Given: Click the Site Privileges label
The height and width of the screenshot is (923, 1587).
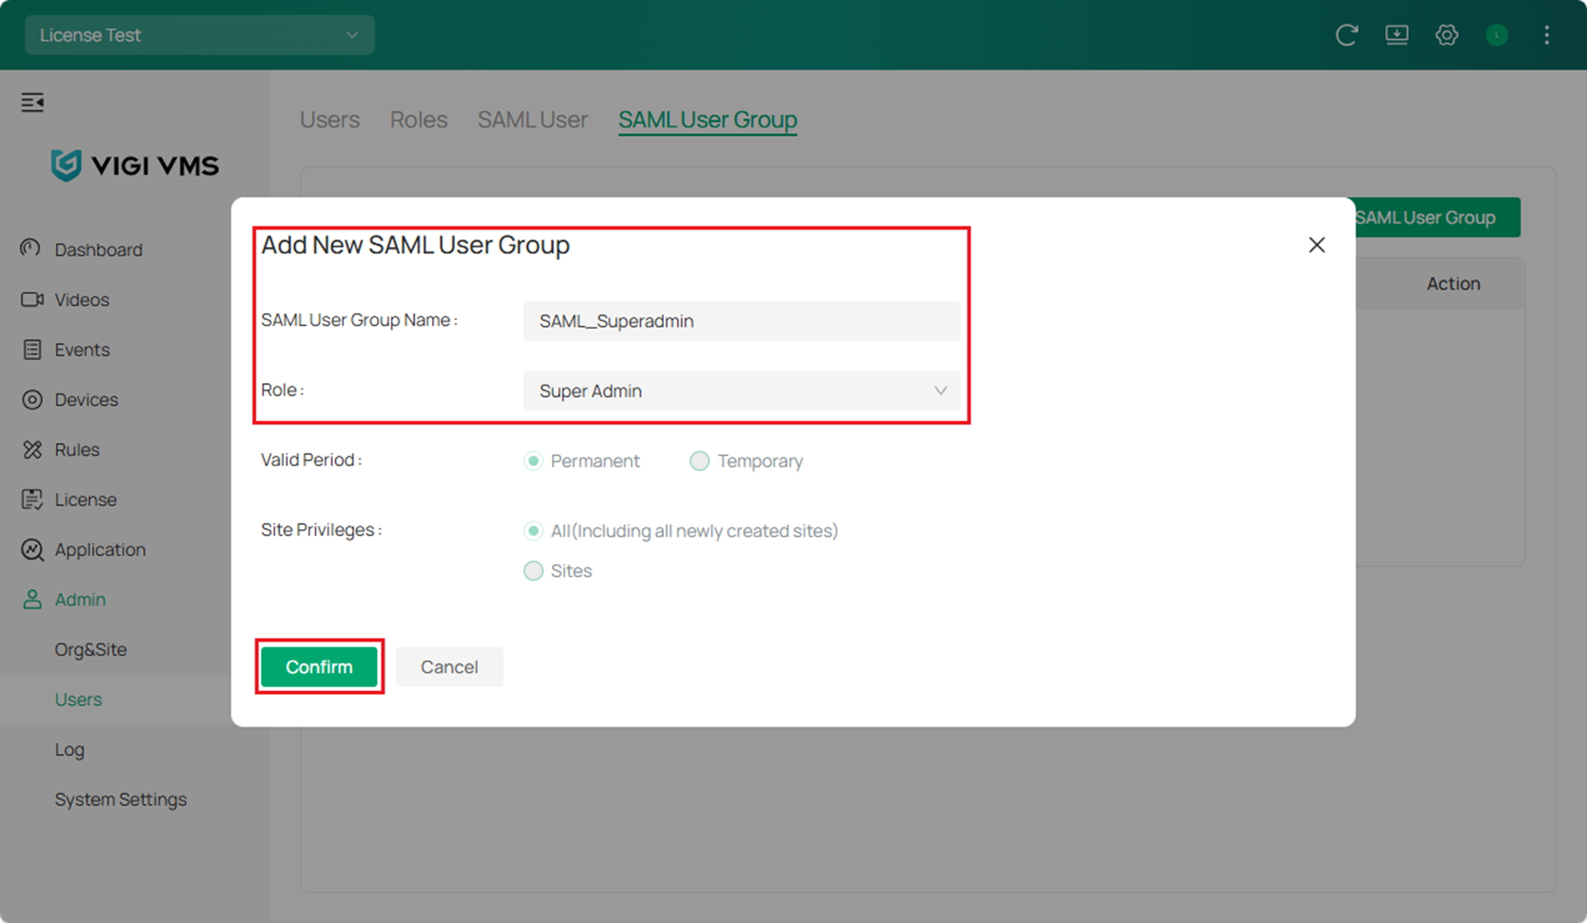Looking at the screenshot, I should [322, 529].
